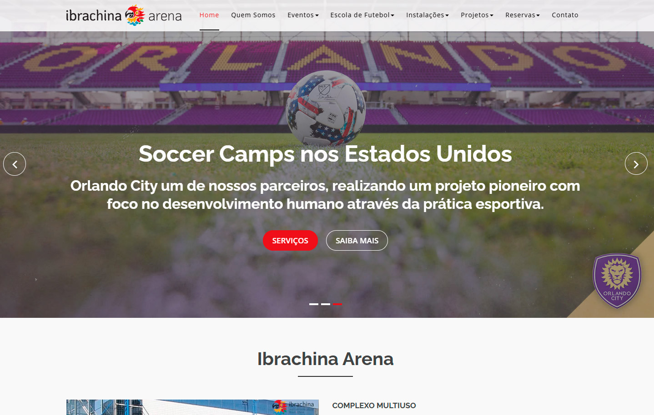Advance to the next slide arrow
Image resolution: width=654 pixels, height=415 pixels.
coord(636,163)
